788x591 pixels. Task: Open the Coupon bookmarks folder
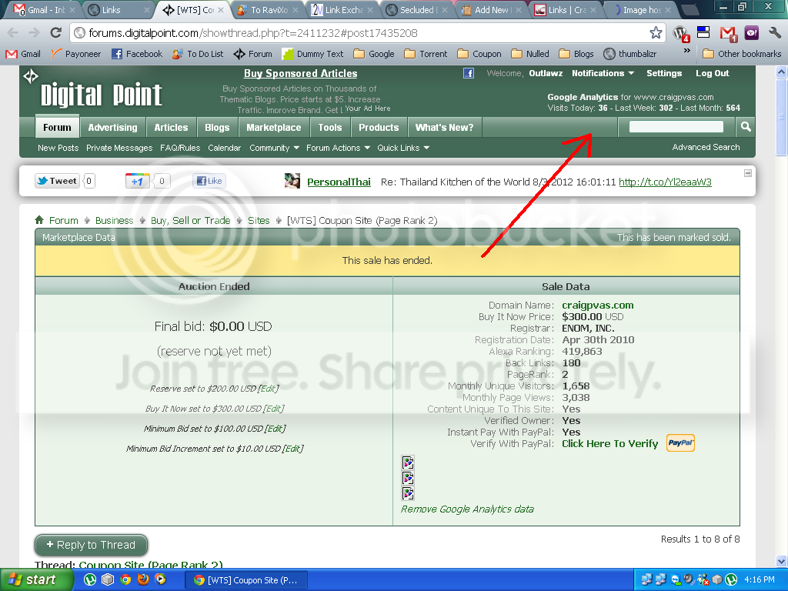(479, 54)
